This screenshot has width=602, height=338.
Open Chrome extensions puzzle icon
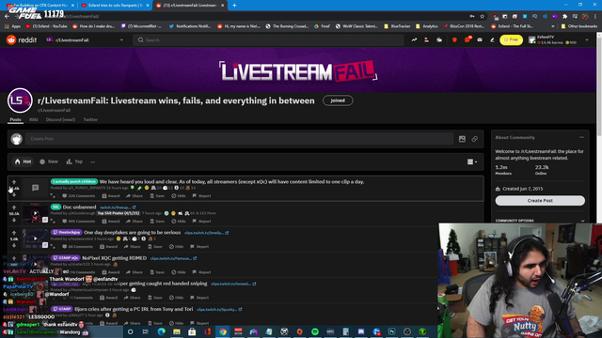(x=564, y=16)
